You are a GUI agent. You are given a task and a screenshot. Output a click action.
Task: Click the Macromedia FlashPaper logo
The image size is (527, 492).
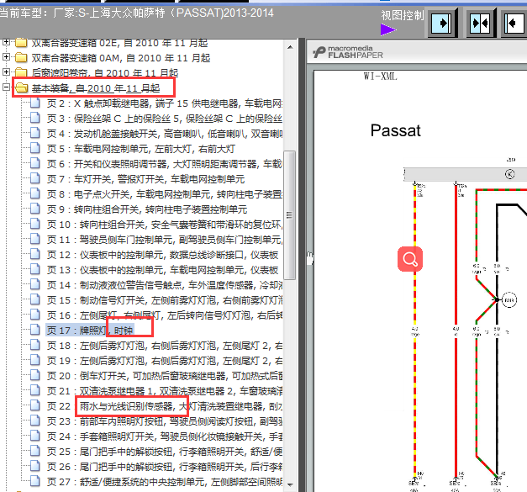[x=347, y=52]
